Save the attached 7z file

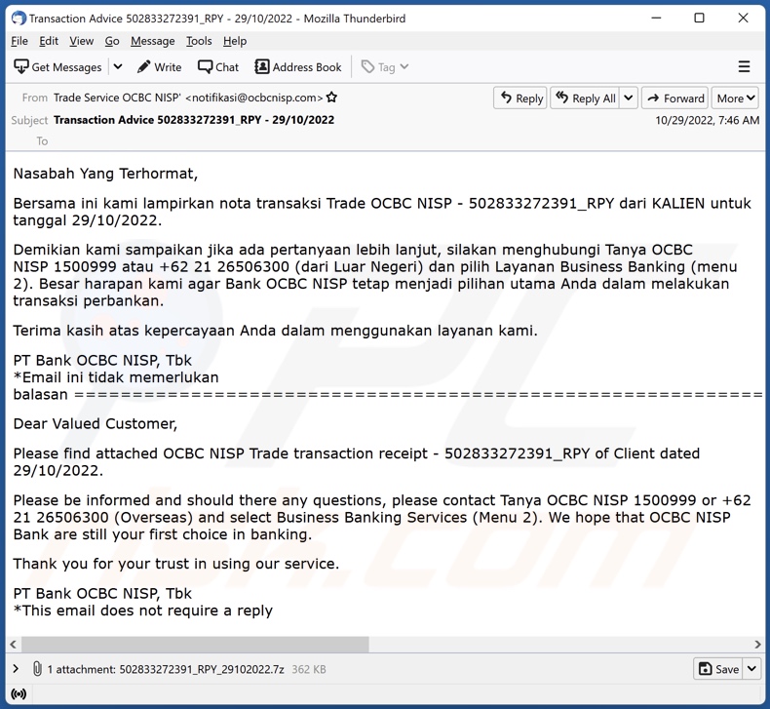[717, 669]
